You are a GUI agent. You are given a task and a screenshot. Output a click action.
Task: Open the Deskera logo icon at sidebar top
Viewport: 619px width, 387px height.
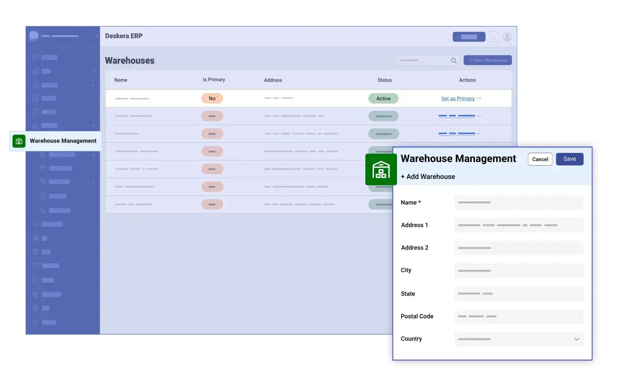[34, 36]
